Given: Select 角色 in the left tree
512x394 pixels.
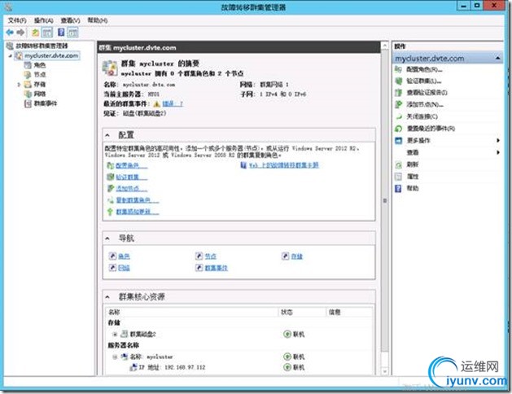Looking at the screenshot, I should pos(40,65).
